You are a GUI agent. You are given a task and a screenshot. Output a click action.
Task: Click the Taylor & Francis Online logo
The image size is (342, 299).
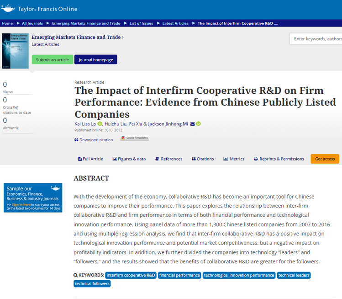39,9
